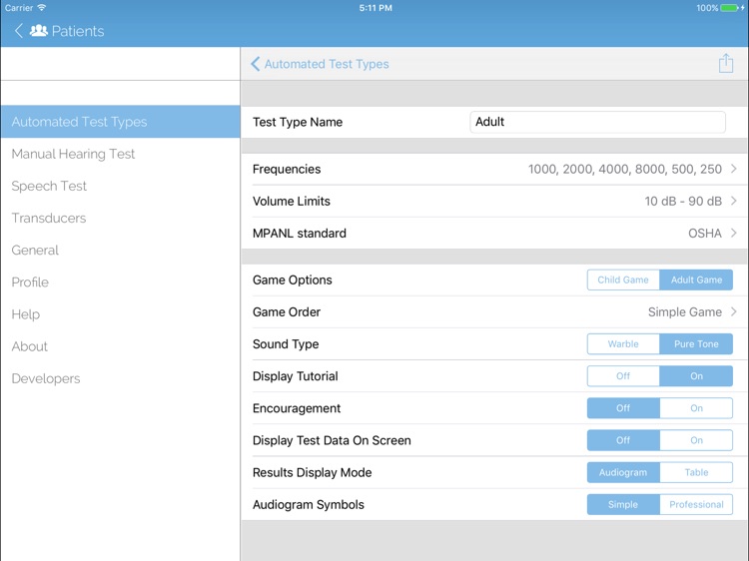Set Encouragement to Off

coord(623,408)
